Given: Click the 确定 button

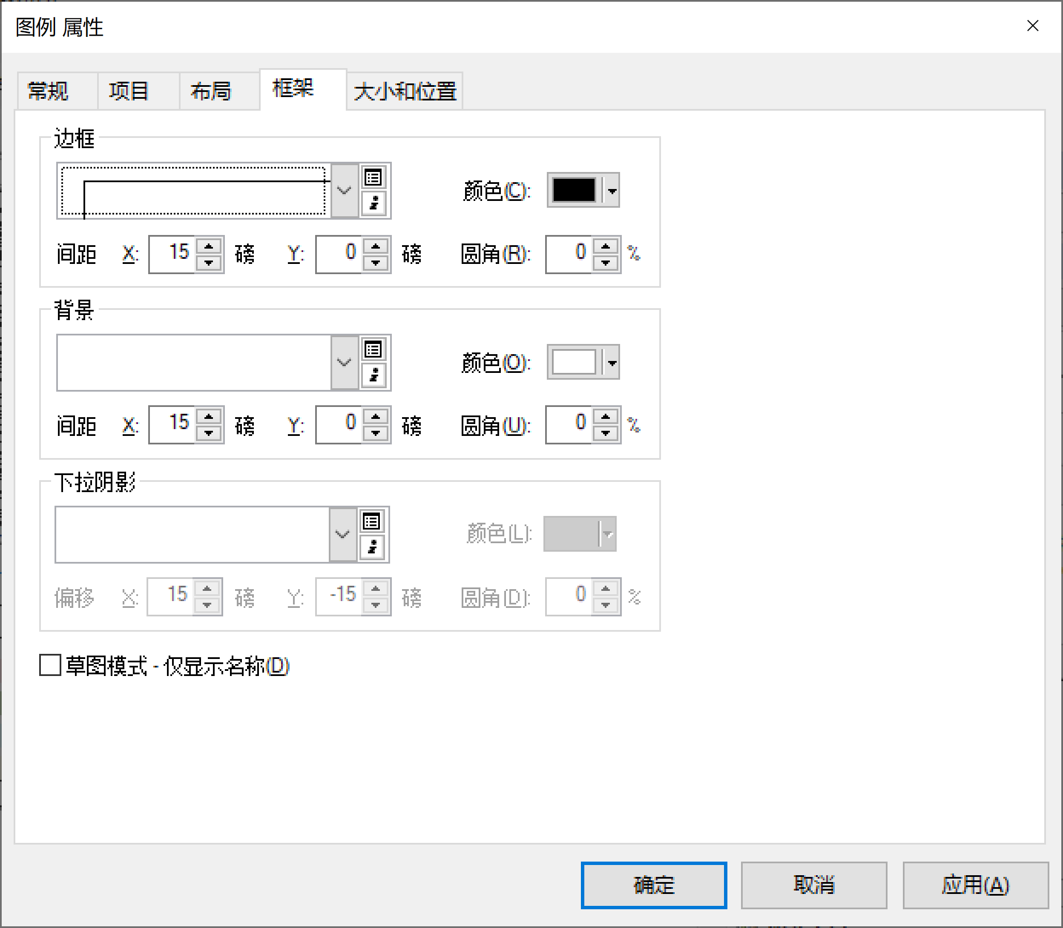Looking at the screenshot, I should 654,885.
